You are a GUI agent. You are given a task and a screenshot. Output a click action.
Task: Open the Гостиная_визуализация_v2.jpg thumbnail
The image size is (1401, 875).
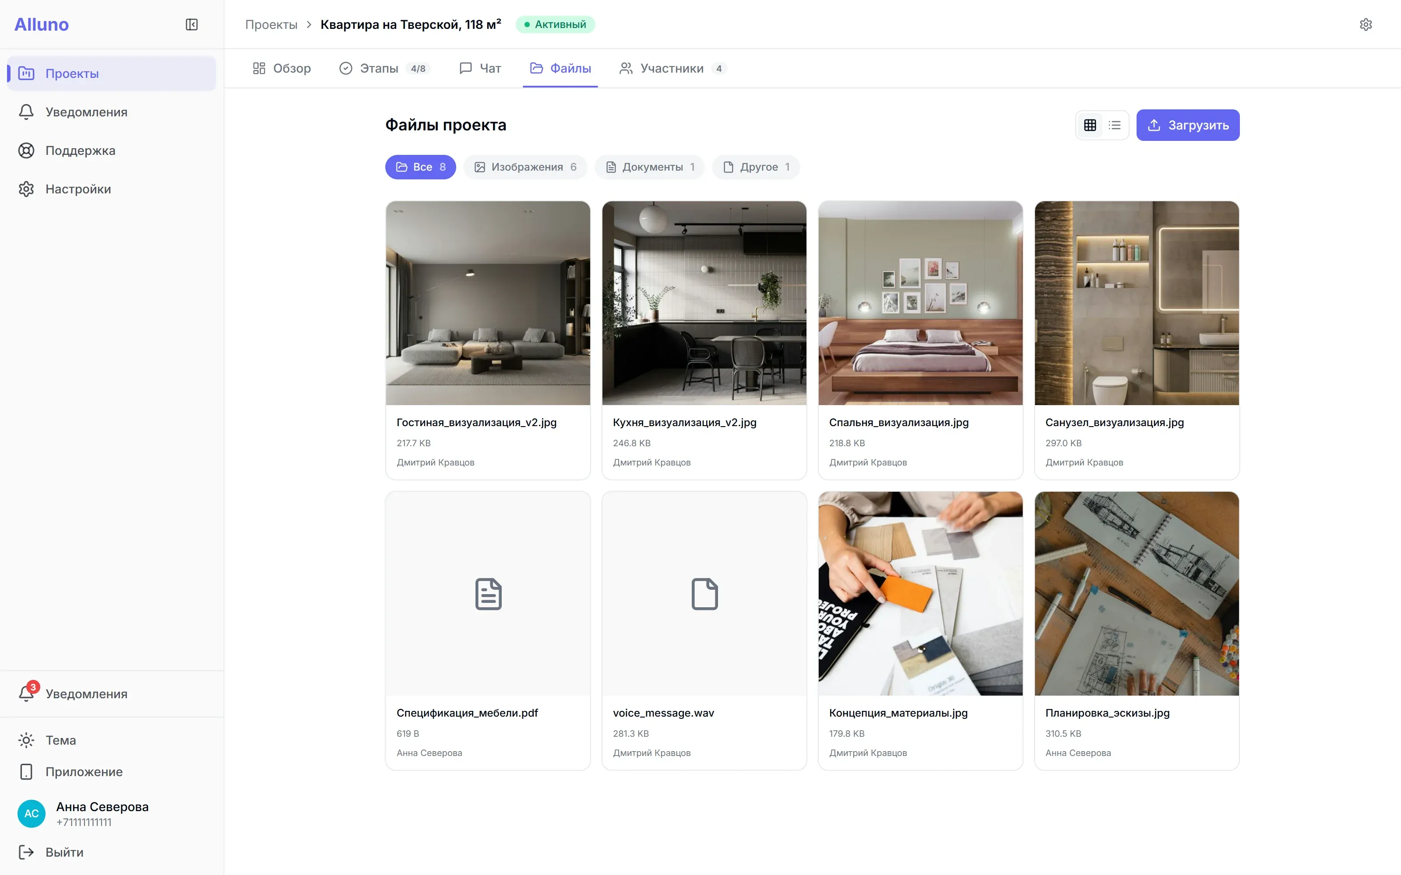pos(488,303)
